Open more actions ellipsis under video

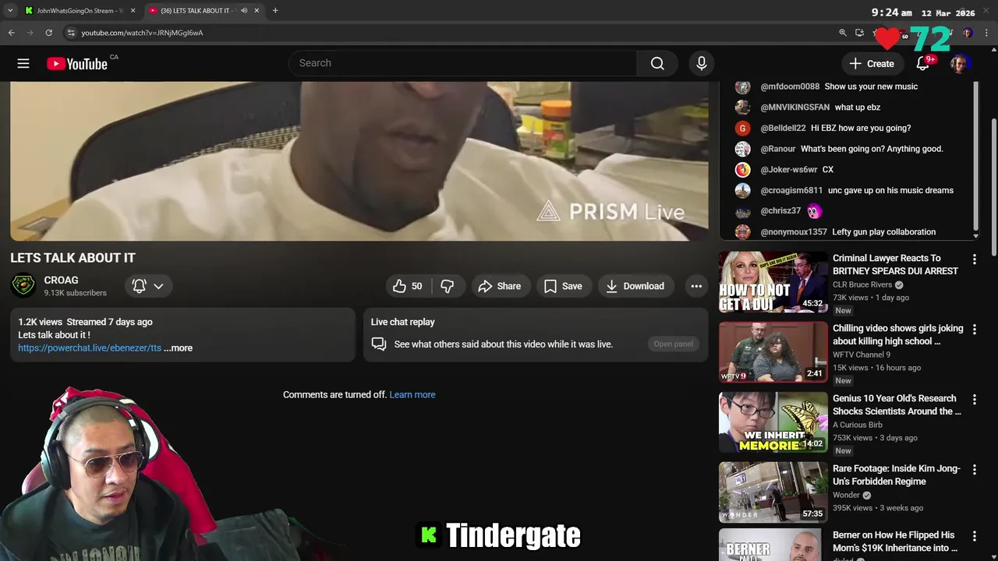click(696, 286)
